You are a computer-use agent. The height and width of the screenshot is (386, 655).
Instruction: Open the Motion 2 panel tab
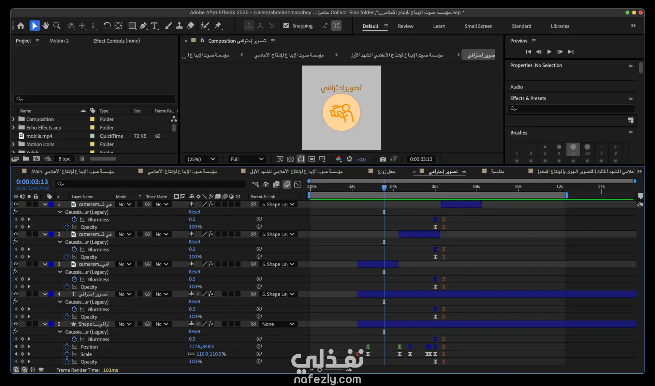pos(59,41)
